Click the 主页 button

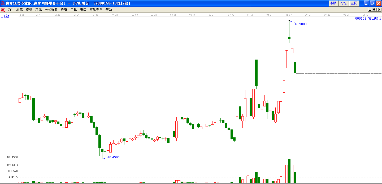click(x=354, y=3)
